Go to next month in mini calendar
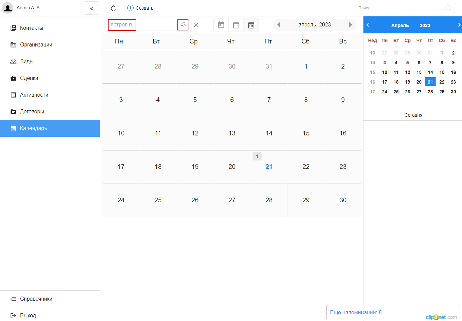462x321 pixels. click(459, 25)
